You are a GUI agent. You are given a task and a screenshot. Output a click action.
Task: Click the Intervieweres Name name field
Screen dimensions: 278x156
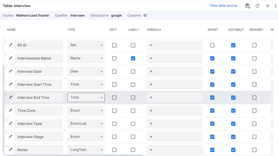tap(39, 58)
